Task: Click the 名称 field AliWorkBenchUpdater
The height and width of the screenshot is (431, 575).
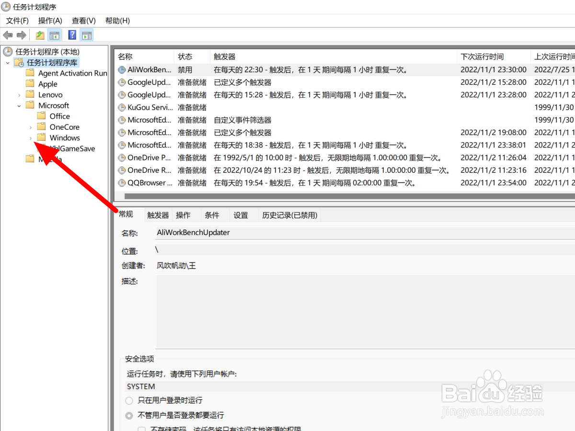Action: 365,233
